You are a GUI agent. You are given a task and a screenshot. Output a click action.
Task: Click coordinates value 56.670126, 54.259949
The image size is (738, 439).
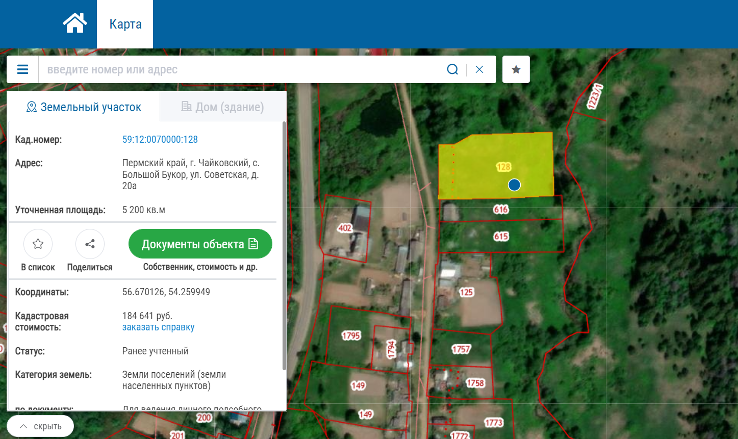166,292
